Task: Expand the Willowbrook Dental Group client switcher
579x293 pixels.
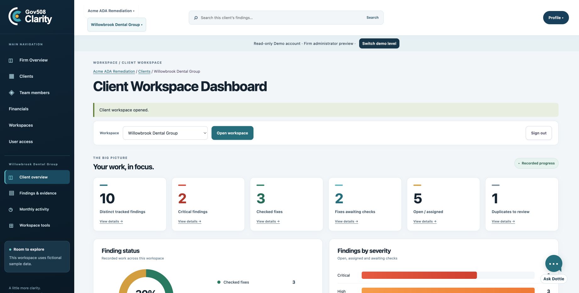Action: coord(117,25)
